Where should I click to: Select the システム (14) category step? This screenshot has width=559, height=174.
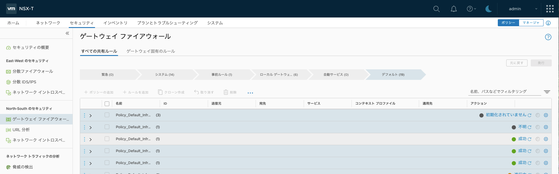coord(165,75)
